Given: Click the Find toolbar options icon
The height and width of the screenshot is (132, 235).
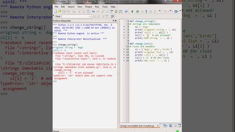Looking at the screenshot, I should (112, 16).
